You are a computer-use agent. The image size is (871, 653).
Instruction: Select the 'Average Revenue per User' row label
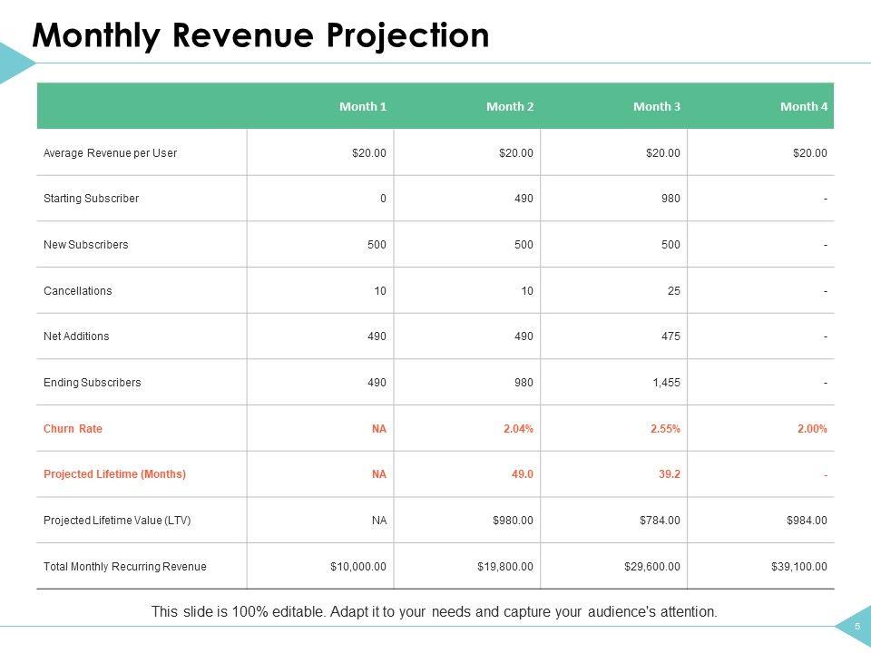tap(110, 152)
